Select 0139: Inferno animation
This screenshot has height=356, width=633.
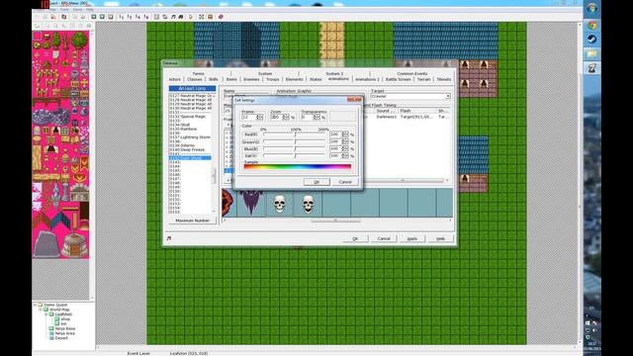[190, 145]
